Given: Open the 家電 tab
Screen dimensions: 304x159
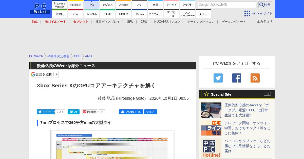Looking at the screenshot, I should (x=156, y=5).
